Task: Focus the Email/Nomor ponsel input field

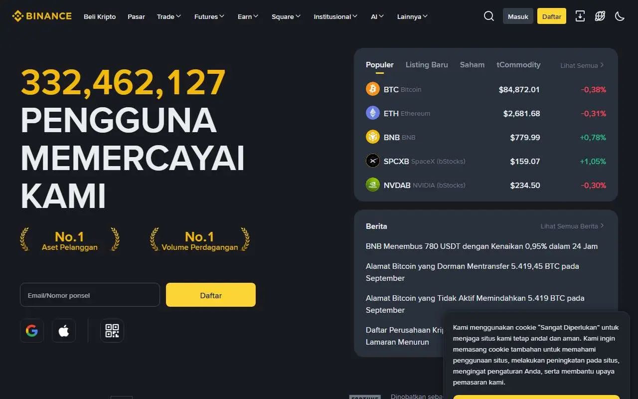Action: pos(90,295)
